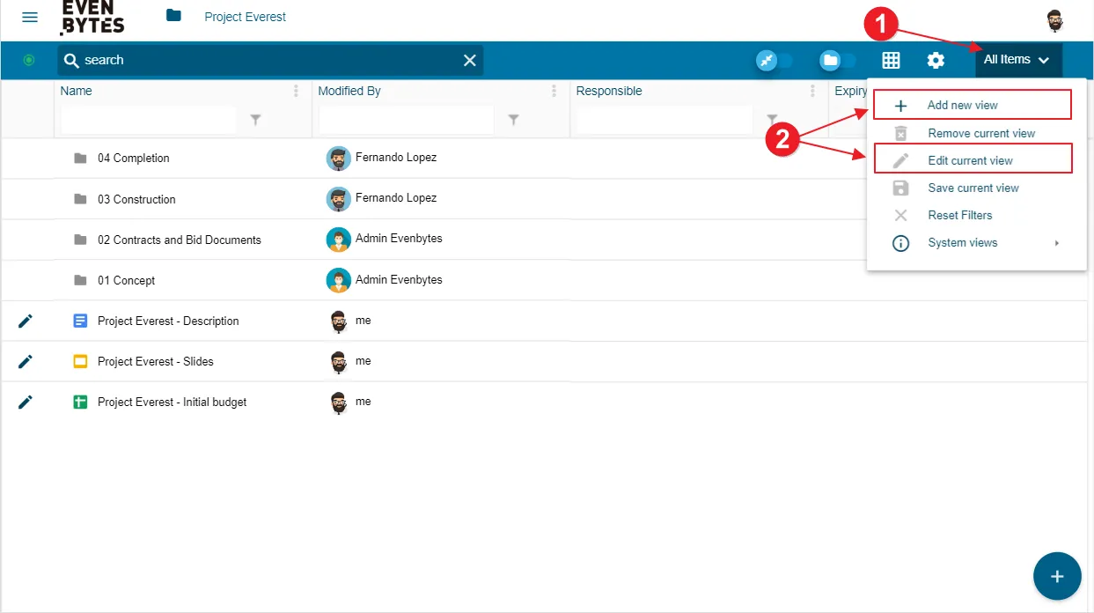Screen dimensions: 1094x613
Task: Click the folder icon beside Project Everest
Action: (173, 15)
